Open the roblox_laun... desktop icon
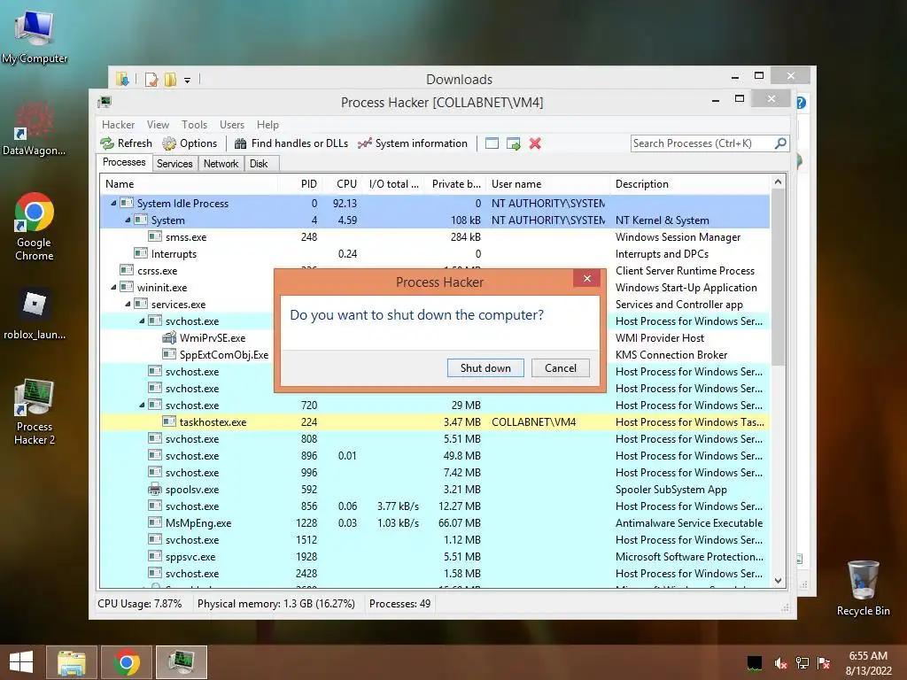 [x=35, y=314]
